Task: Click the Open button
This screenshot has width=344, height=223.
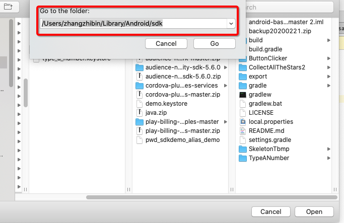Action: tap(314, 211)
